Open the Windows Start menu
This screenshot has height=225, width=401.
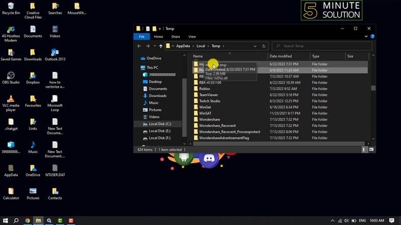tap(6, 221)
